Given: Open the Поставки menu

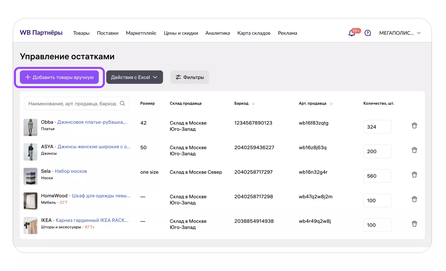Looking at the screenshot, I should point(108,33).
